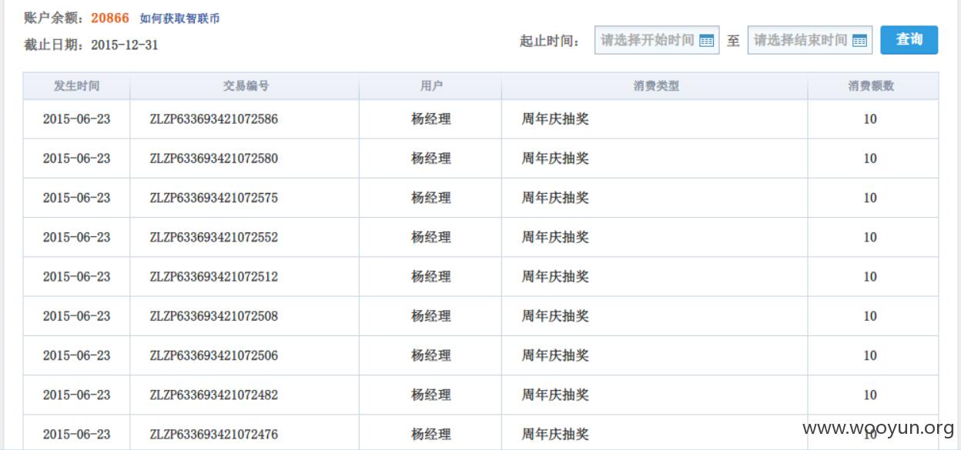Select transaction ID ZLZP633693421072552

pyautogui.click(x=214, y=237)
